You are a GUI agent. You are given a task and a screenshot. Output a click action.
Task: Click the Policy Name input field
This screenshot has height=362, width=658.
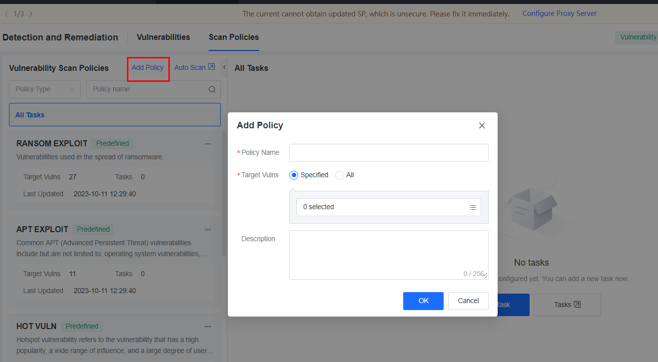[389, 153]
